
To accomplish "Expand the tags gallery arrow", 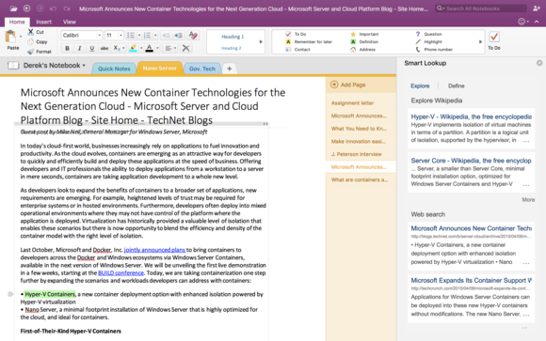I will [480, 41].
